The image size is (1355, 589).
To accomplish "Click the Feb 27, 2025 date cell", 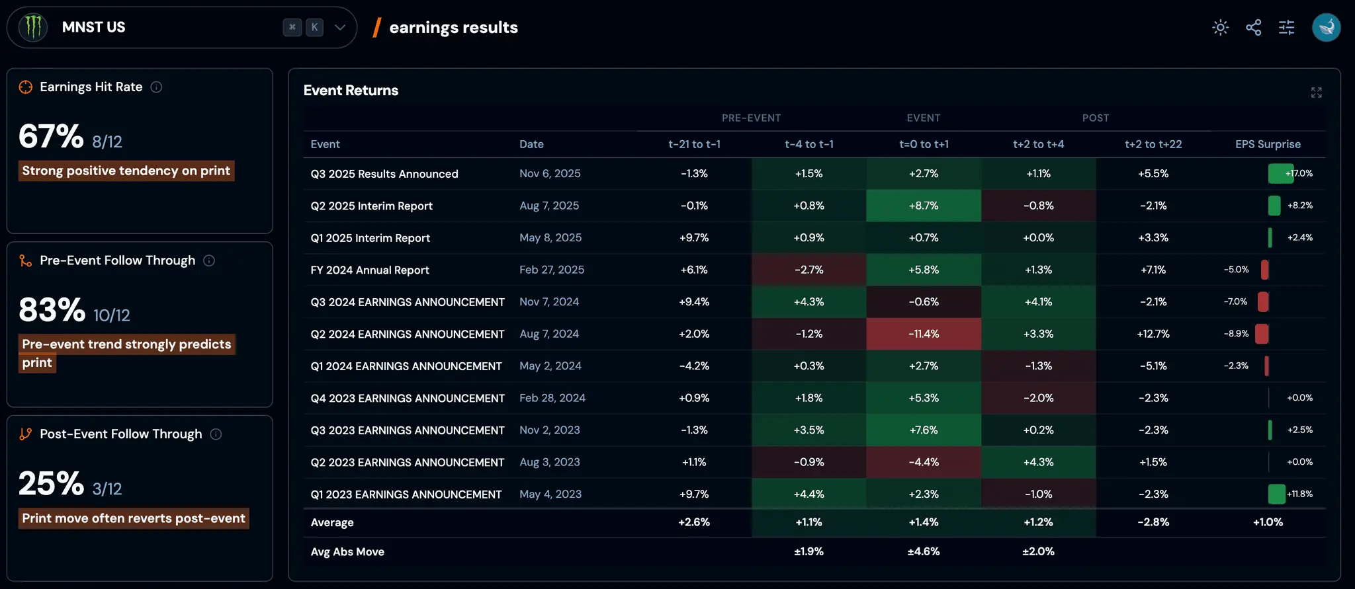I will click(x=552, y=270).
